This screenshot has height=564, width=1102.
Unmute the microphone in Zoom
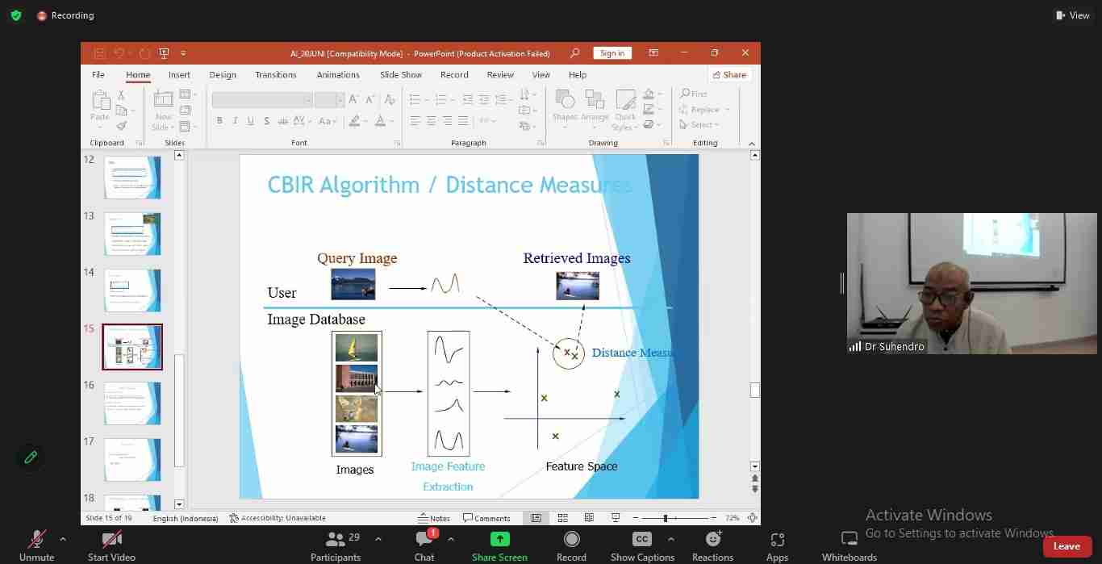[36, 542]
